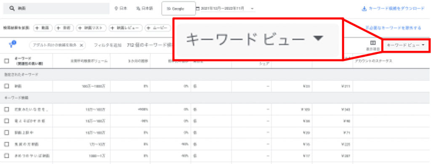Sort by 月間平均検索ボリューム column header
Screen dimensions: 431x164
pyautogui.click(x=89, y=61)
